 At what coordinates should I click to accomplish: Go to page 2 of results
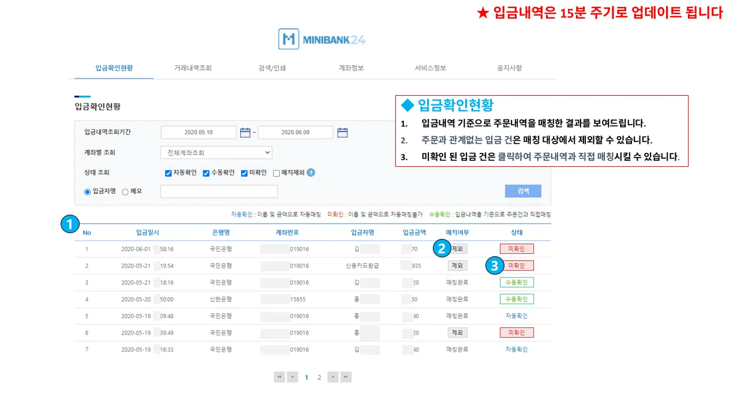point(319,377)
